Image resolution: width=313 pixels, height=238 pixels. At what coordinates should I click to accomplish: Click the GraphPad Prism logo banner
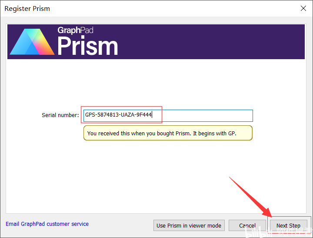point(156,42)
